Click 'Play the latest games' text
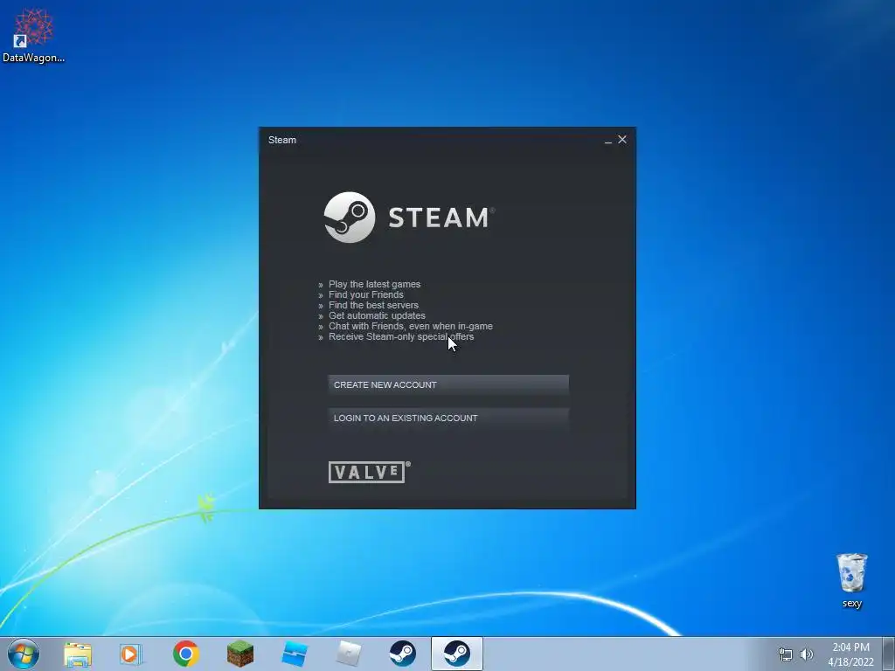Viewport: 895px width, 671px height. click(374, 284)
